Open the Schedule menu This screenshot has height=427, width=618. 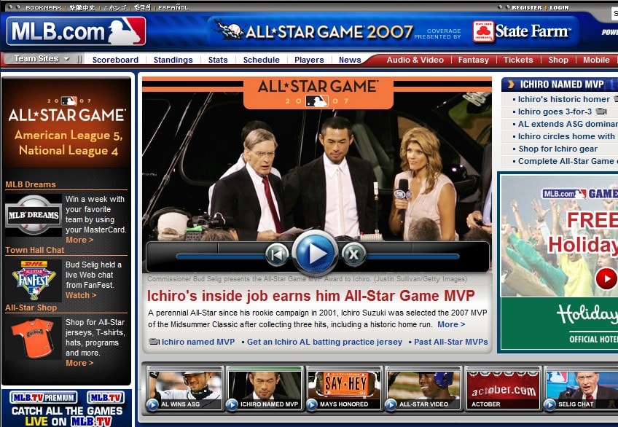click(x=261, y=60)
